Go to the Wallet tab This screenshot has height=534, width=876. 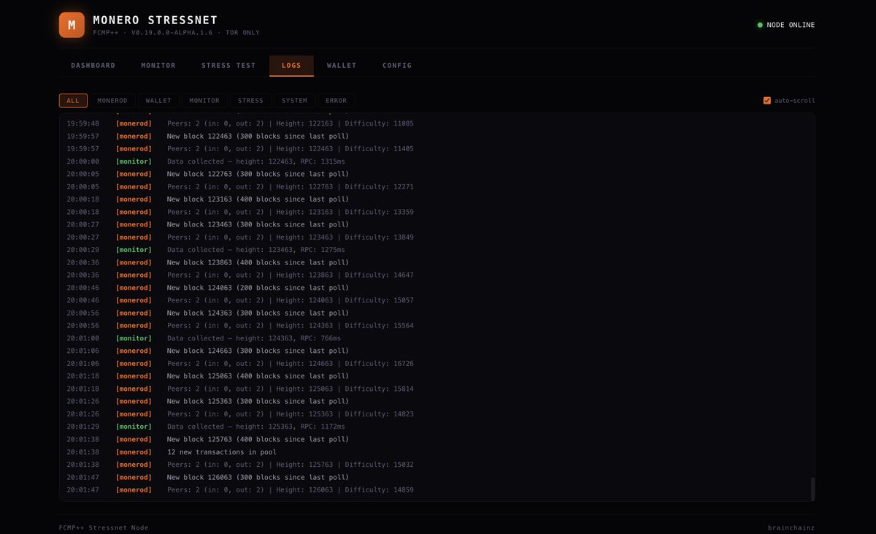click(x=342, y=66)
